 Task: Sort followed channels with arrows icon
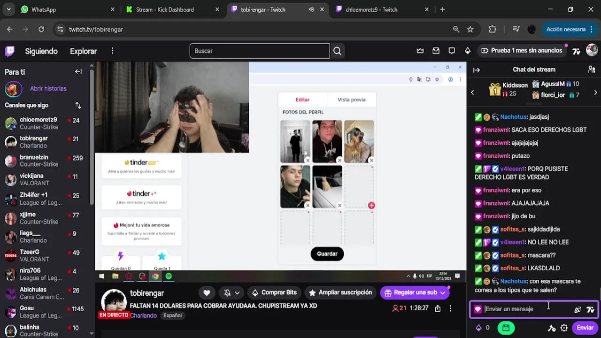[78, 105]
